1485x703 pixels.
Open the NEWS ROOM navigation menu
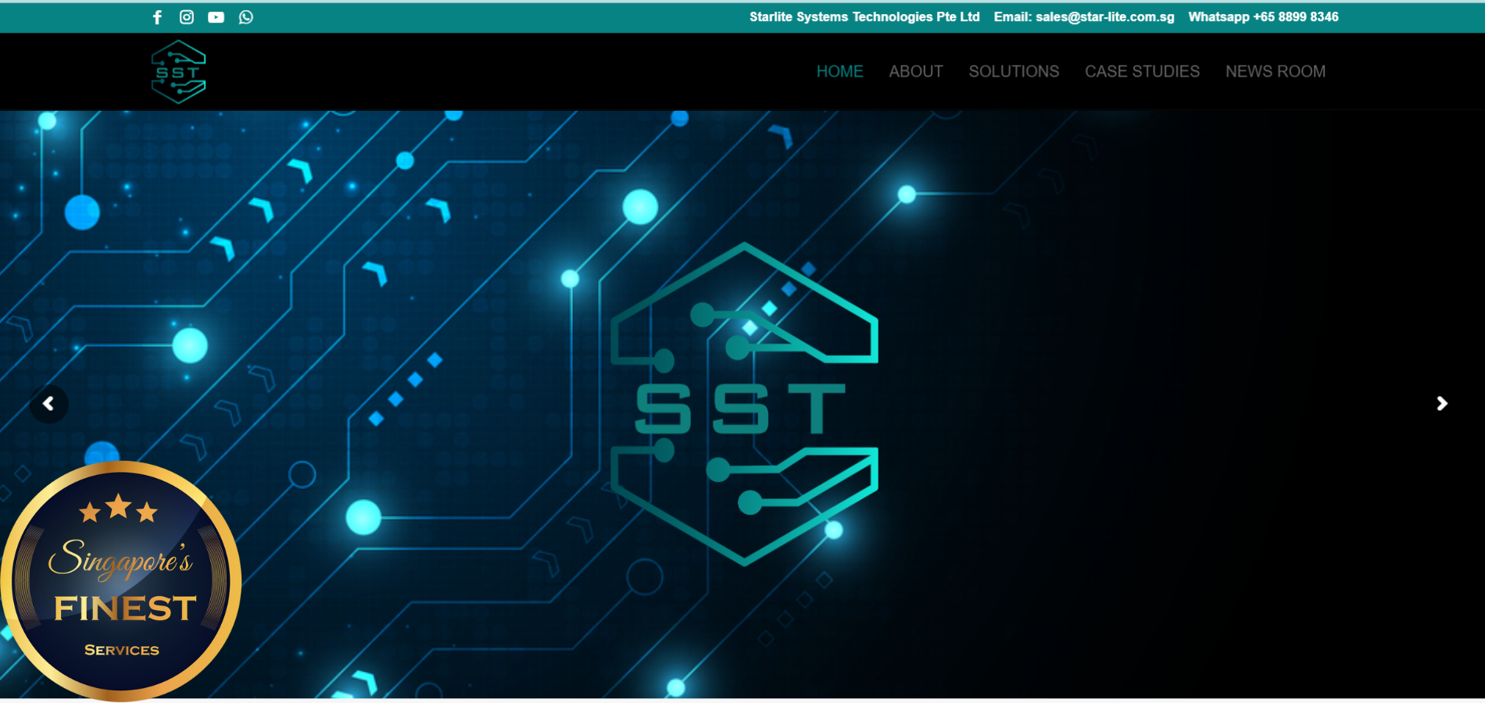tap(1275, 71)
